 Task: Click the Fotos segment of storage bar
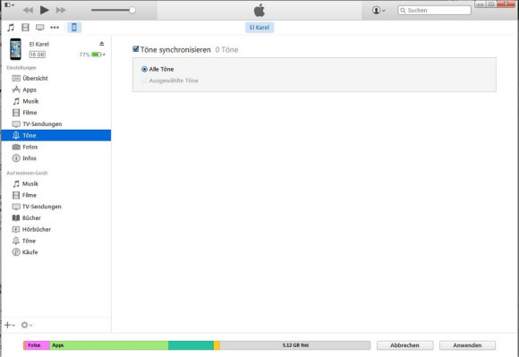tap(37, 345)
